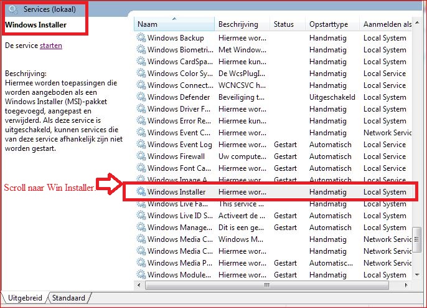Image resolution: width=427 pixels, height=308 pixels.
Task: Click the 'starten' link to start service
Action: (x=51, y=46)
